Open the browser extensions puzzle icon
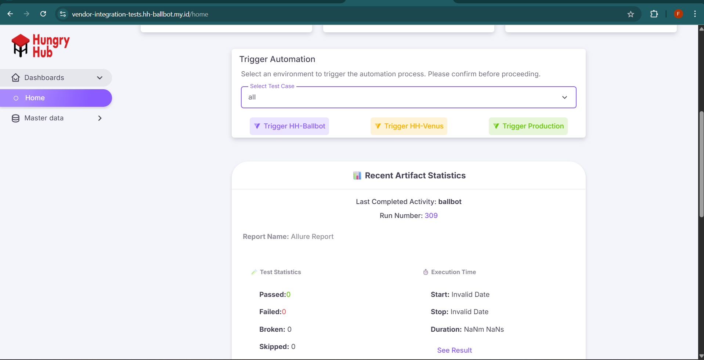 (654, 14)
